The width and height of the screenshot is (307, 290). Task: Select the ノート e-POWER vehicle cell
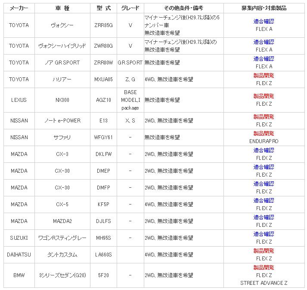tap(62, 121)
